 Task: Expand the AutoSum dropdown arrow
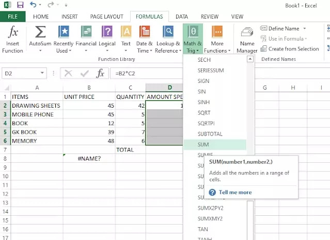40,50
